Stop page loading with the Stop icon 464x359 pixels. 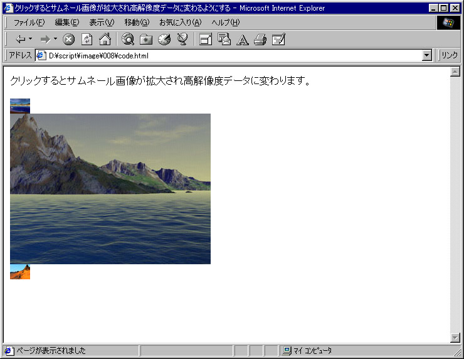(x=68, y=39)
